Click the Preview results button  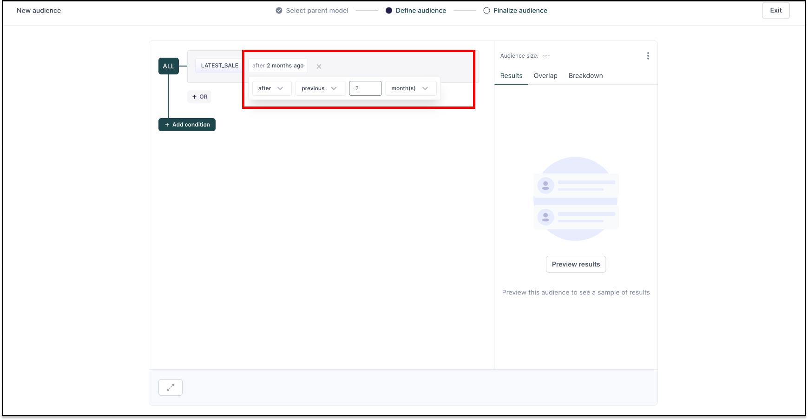(x=576, y=264)
